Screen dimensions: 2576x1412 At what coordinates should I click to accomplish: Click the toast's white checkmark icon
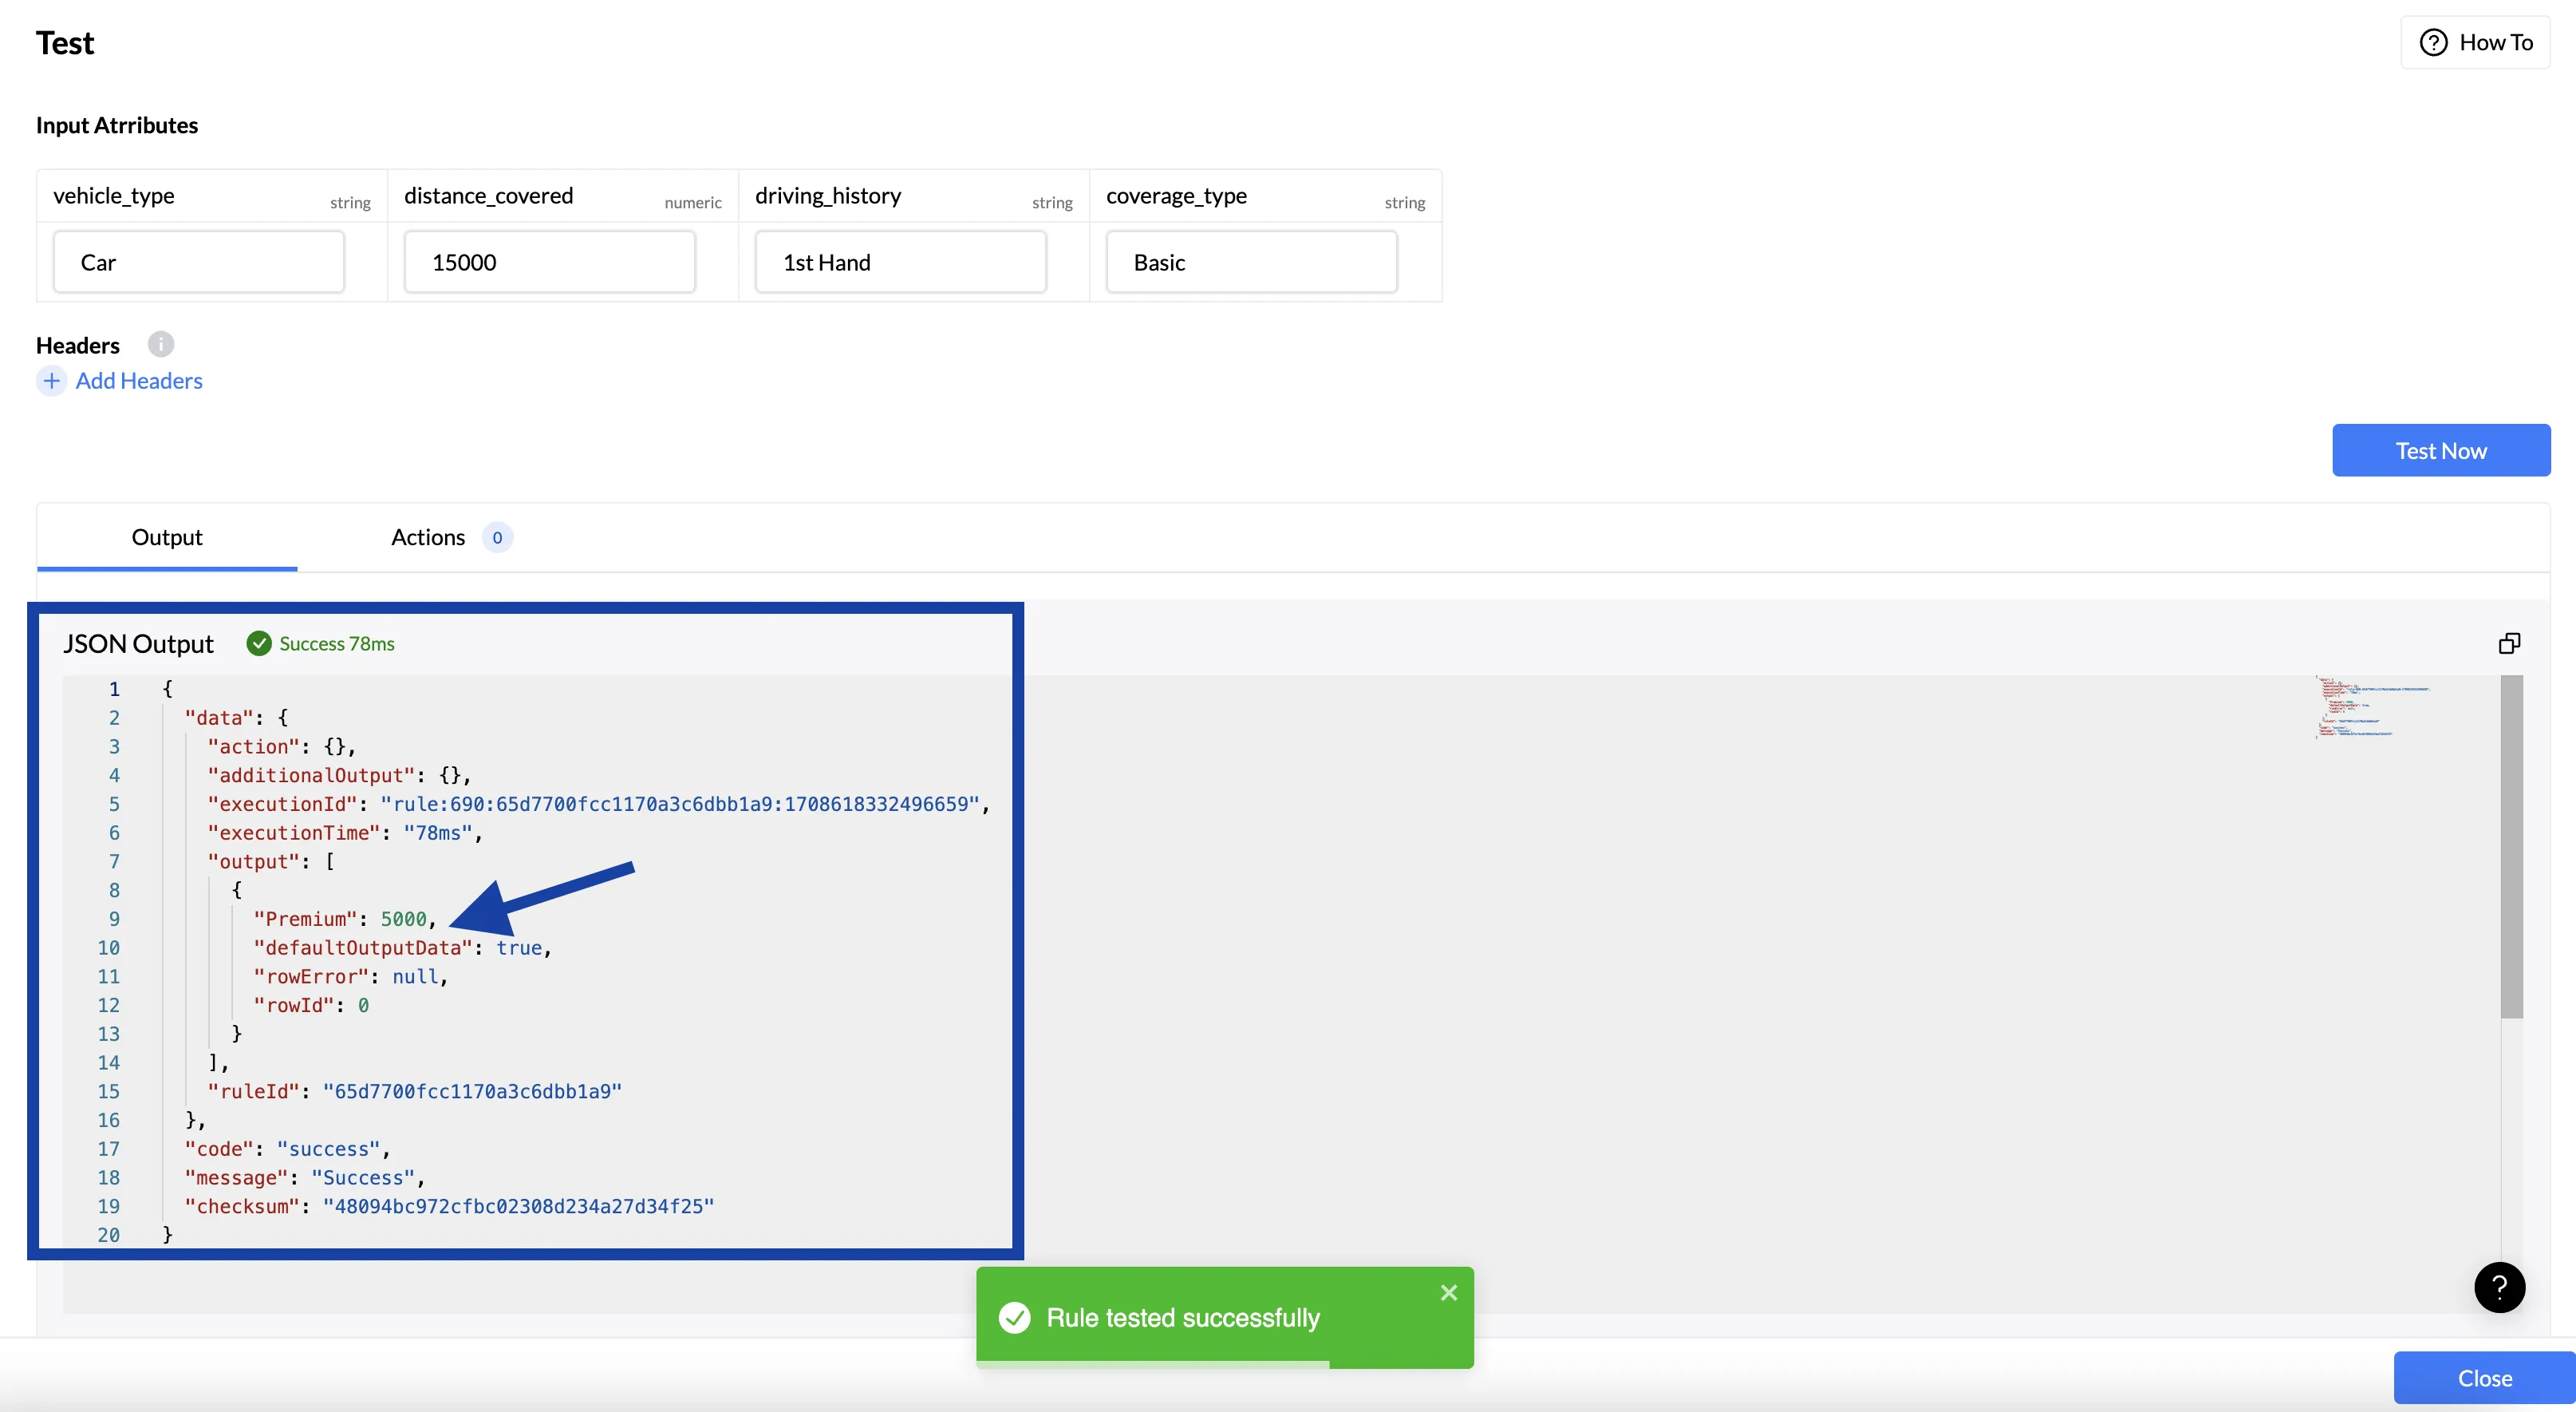click(1014, 1318)
